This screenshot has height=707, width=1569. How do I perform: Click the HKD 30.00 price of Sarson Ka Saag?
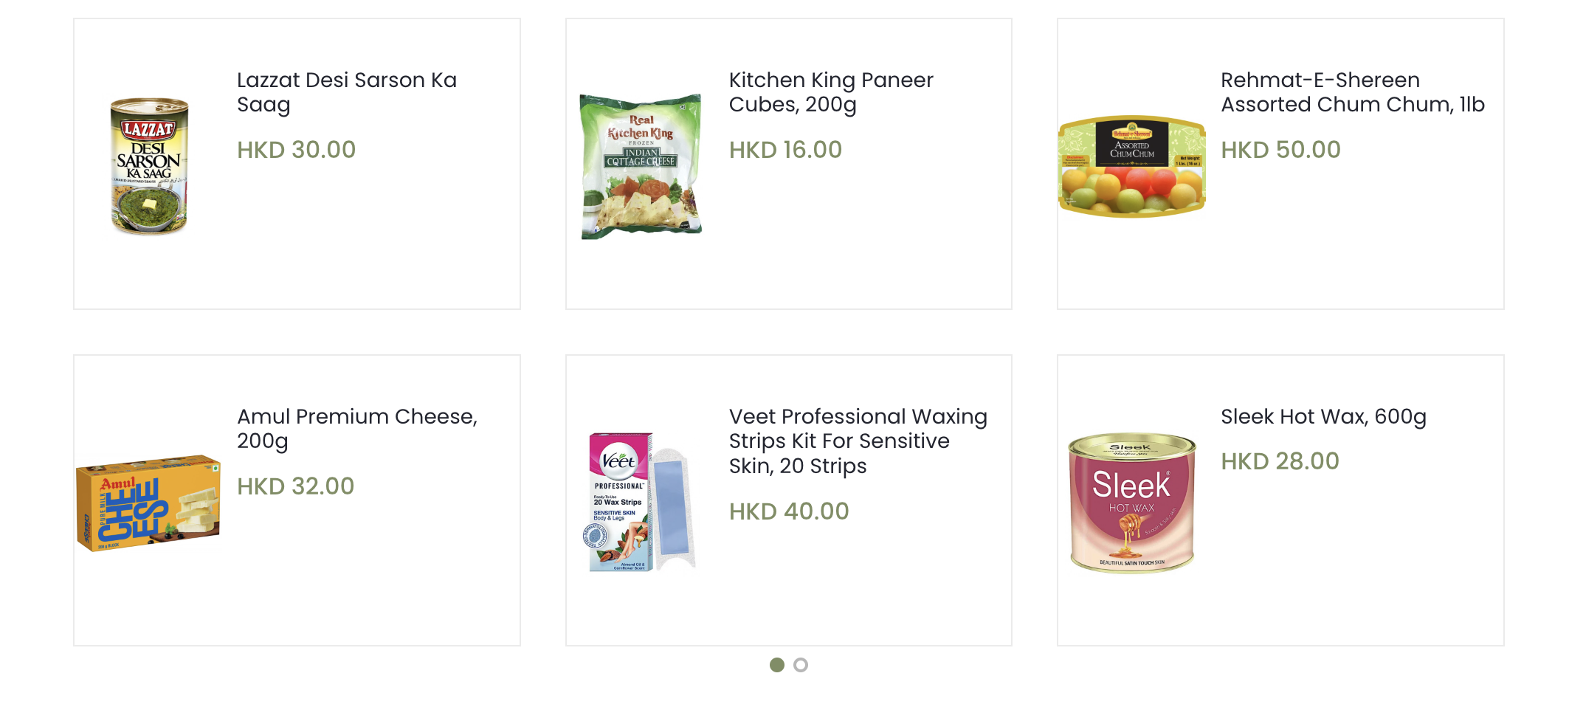click(x=296, y=150)
